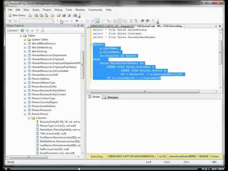Click the Save floppy disk icon
228x171 pixels.
coord(64,15)
